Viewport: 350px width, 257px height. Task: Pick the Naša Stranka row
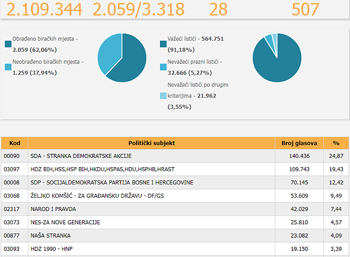[x=175, y=236]
